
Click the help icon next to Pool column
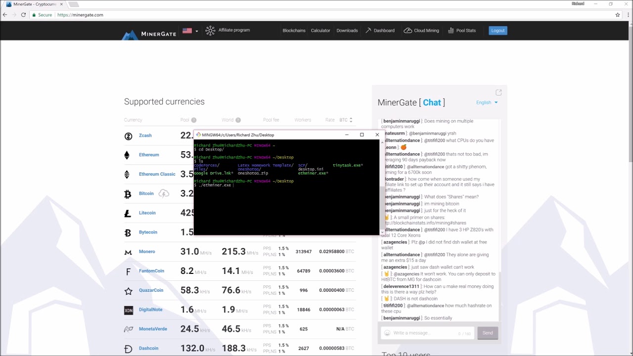click(194, 120)
